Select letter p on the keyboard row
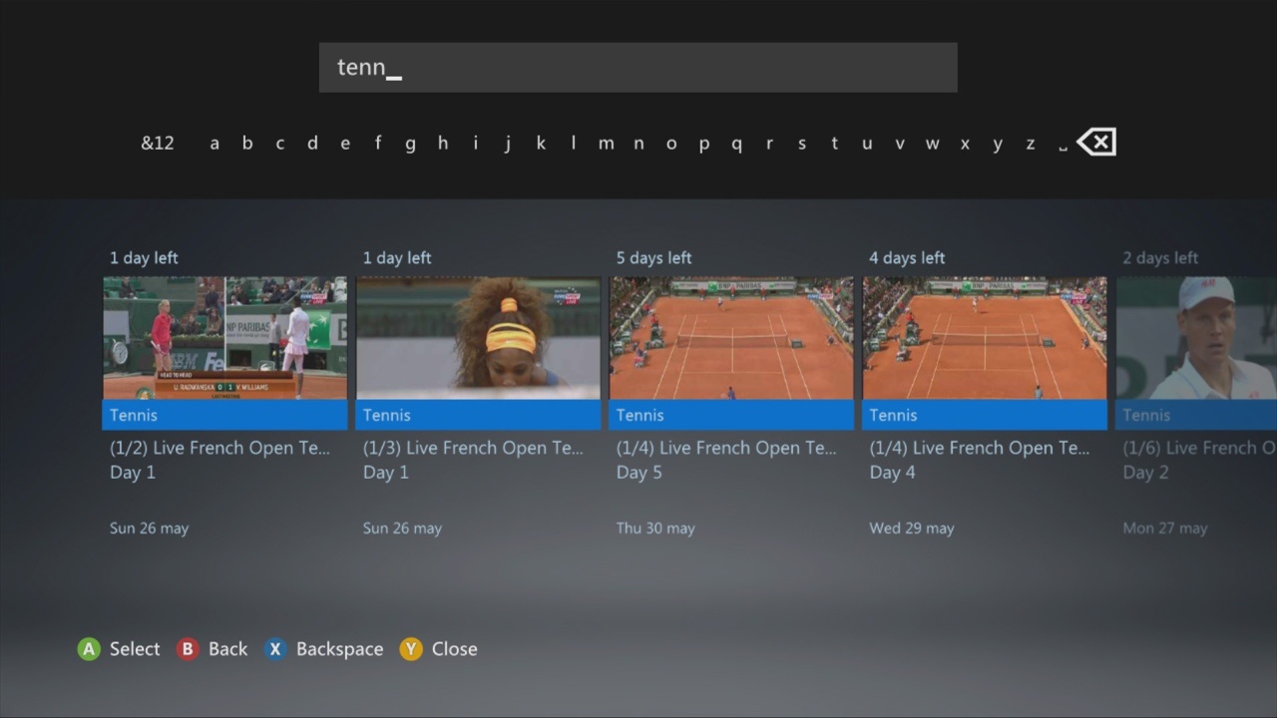Viewport: 1277px width, 718px height. pyautogui.click(x=703, y=145)
